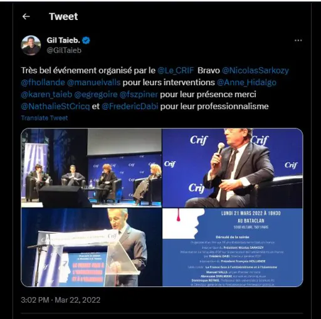The width and height of the screenshot is (321, 319).
Task: Click the Translate Tweet link
Action: pos(45,118)
